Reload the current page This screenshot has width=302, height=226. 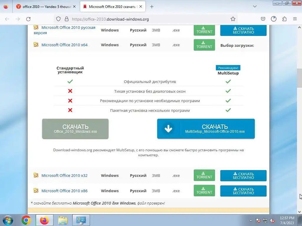coord(28,19)
